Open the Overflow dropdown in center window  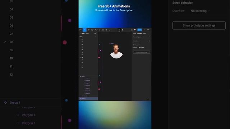coord(142,48)
